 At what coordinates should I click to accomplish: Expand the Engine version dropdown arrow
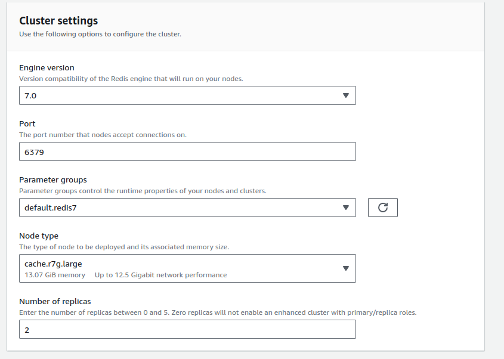coord(345,95)
